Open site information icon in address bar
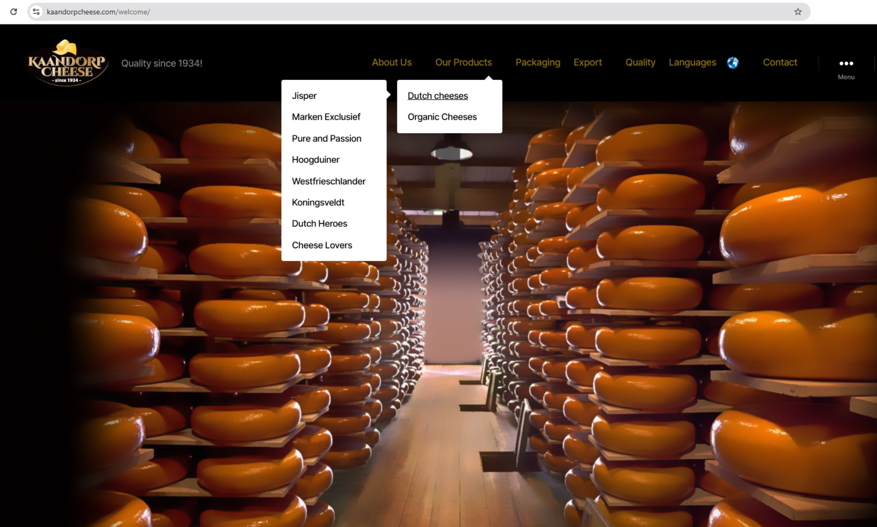 point(36,12)
